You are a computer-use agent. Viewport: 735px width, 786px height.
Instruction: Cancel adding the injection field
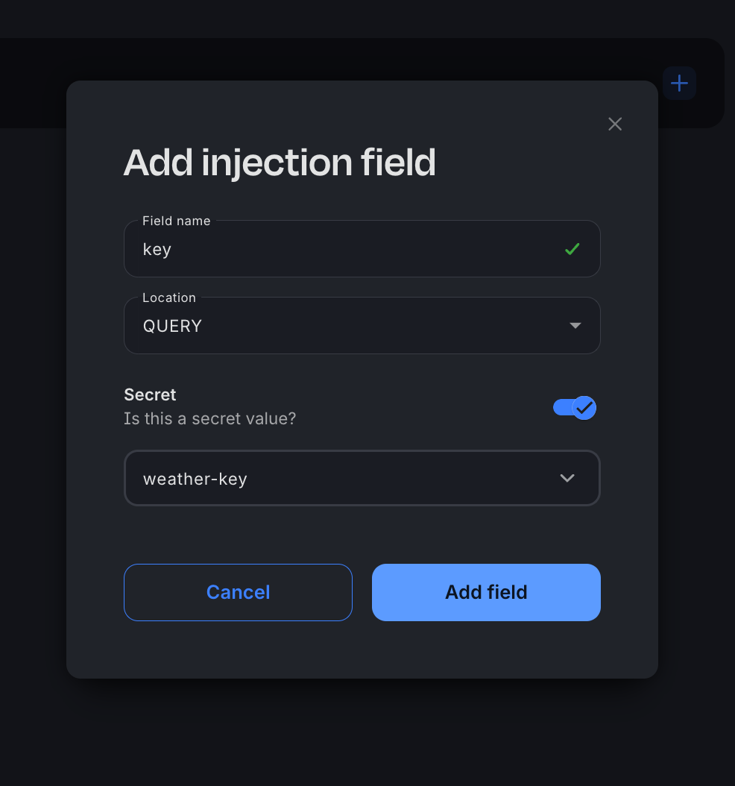(238, 592)
